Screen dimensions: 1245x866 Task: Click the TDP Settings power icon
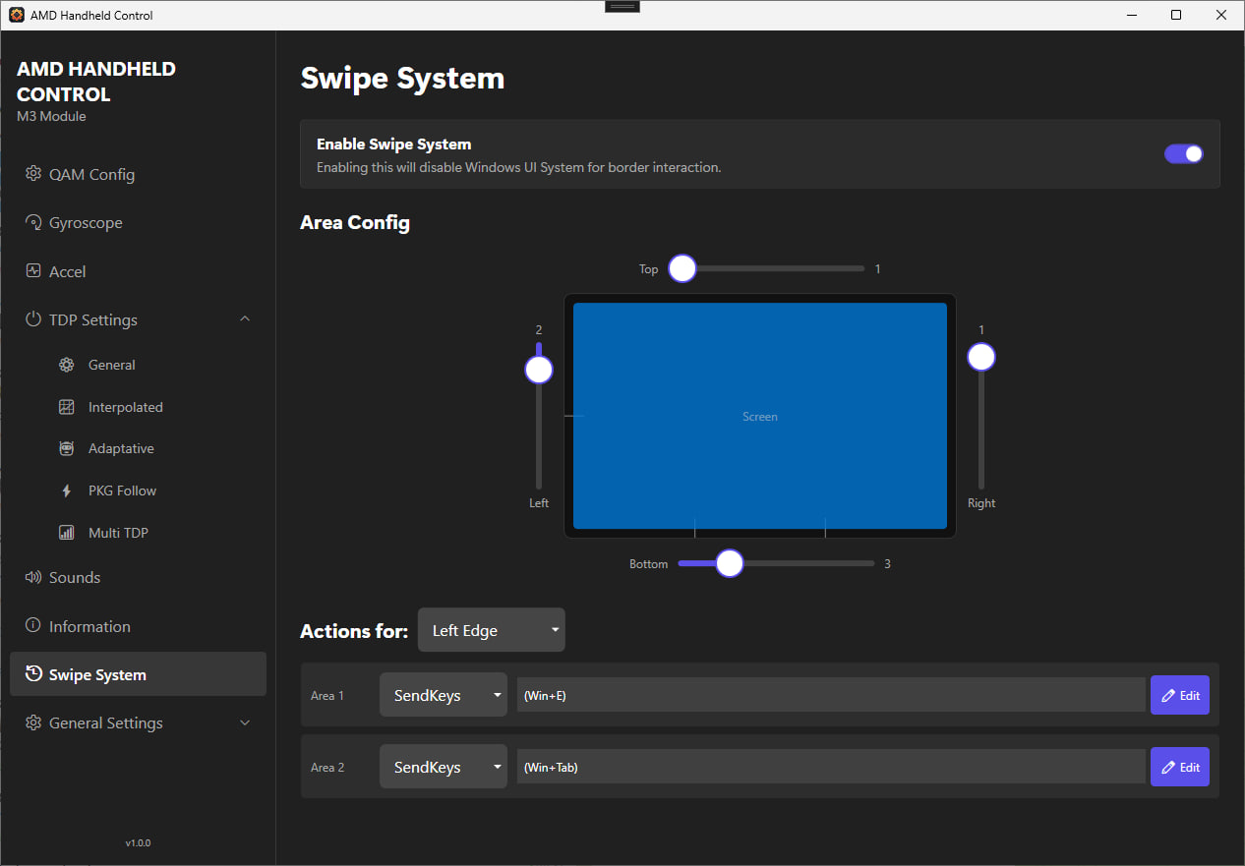click(33, 319)
